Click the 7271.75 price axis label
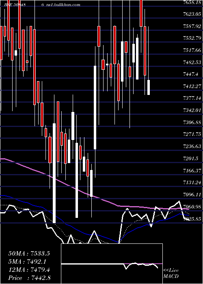 point(192,134)
